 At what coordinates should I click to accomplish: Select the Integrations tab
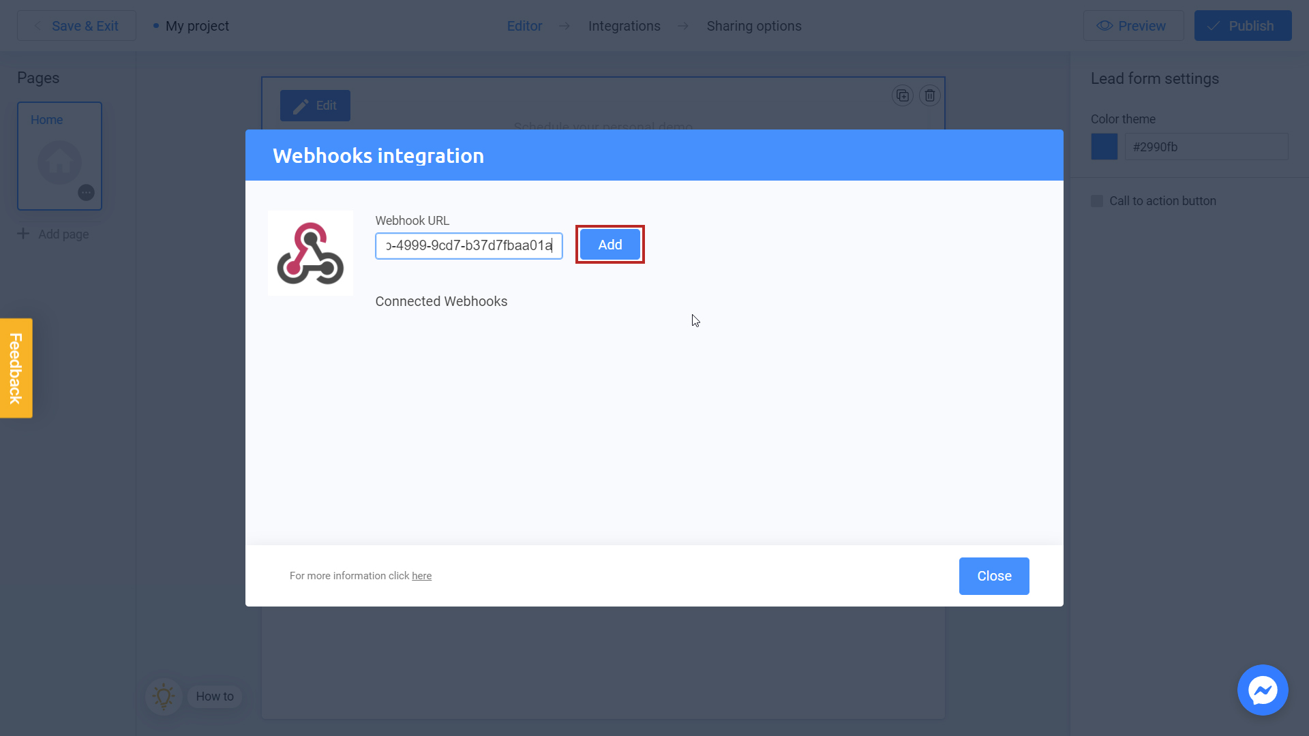point(624,25)
